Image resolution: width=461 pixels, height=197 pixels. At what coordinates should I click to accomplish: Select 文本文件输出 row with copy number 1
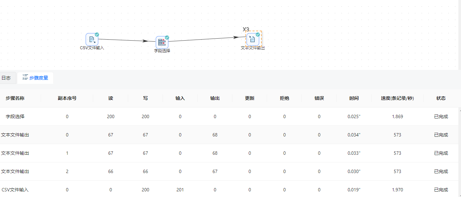point(15,153)
